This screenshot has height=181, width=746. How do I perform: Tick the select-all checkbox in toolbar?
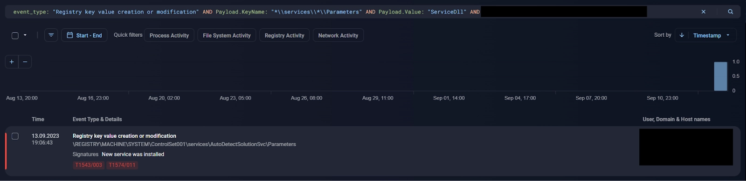coord(15,35)
